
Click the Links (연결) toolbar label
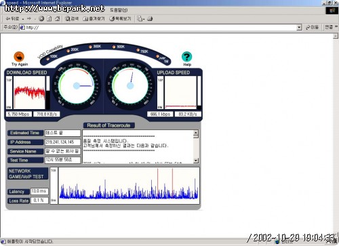tap(329, 27)
